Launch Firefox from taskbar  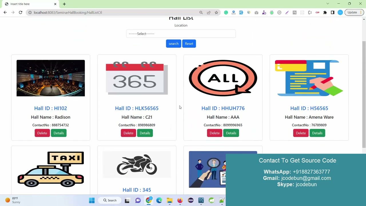[180, 200]
